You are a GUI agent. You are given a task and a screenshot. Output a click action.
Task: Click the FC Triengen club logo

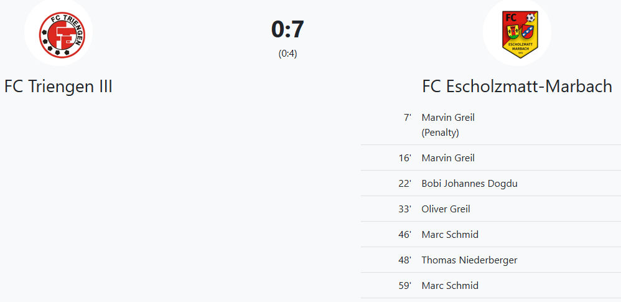point(58,33)
